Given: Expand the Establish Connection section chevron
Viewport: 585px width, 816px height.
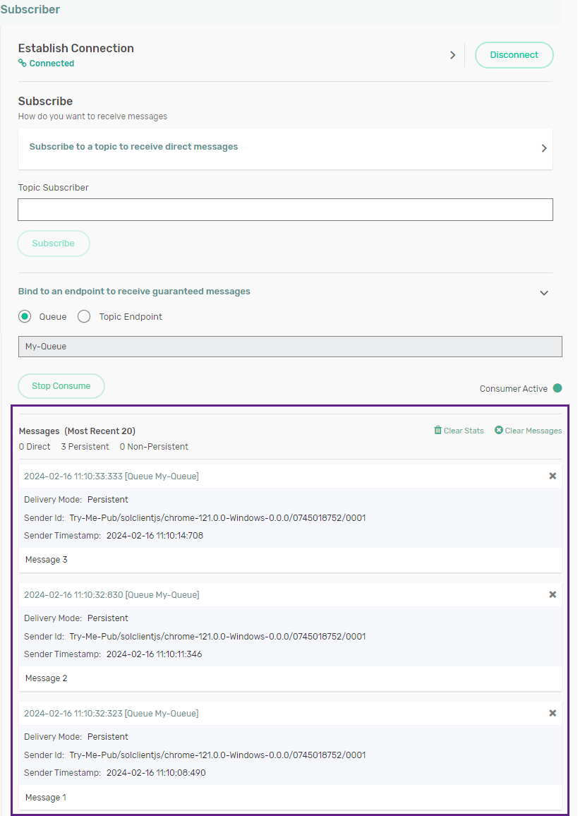Looking at the screenshot, I should [452, 55].
